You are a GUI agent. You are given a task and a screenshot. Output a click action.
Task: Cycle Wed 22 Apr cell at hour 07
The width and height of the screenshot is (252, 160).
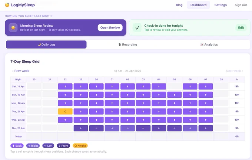tap(206, 120)
